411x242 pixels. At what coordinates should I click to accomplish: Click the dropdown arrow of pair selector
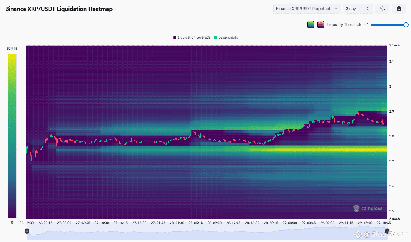tap(336, 9)
